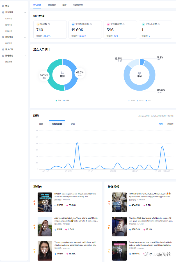This screenshot has width=176, height=262.
Task: Click the 35.86K likes heart icon
Action: [67, 205]
